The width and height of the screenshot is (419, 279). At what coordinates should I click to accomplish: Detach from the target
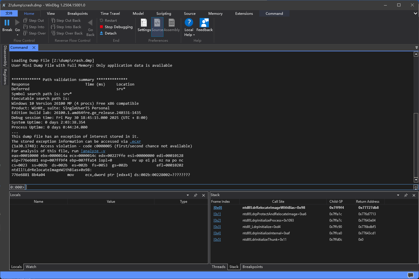[x=108, y=33]
